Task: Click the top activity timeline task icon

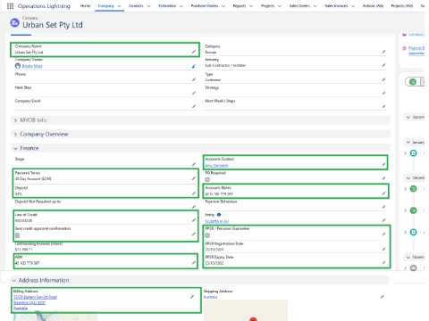Action: (x=414, y=153)
